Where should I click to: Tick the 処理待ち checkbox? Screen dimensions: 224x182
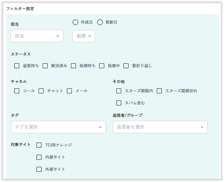pos(73,66)
